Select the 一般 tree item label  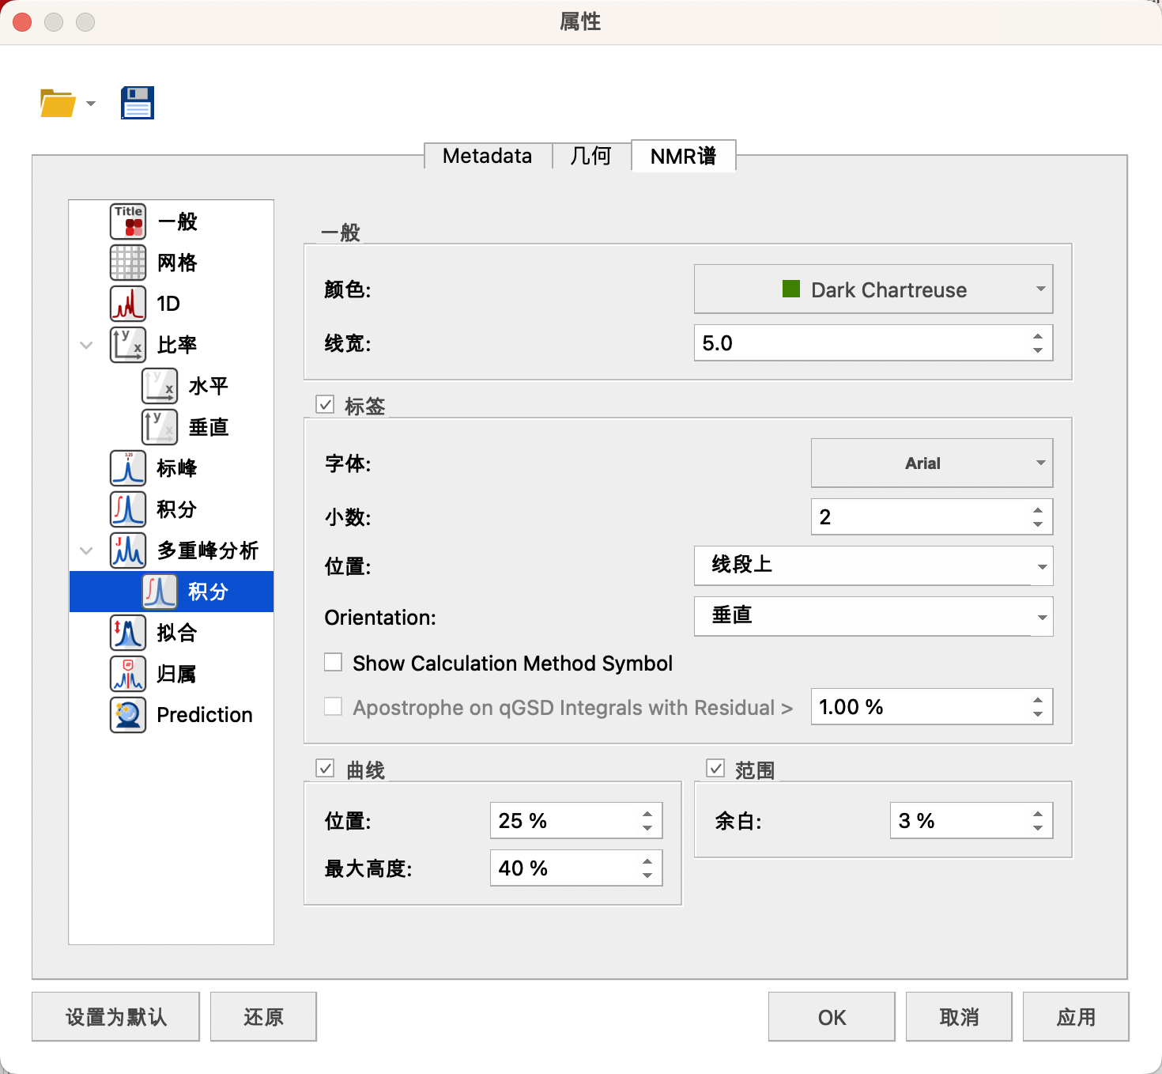(x=177, y=221)
